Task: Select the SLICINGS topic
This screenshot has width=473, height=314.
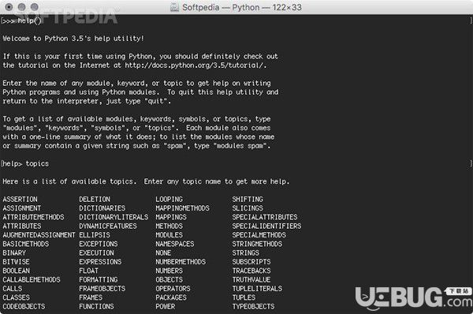Action: pyautogui.click(x=248, y=208)
